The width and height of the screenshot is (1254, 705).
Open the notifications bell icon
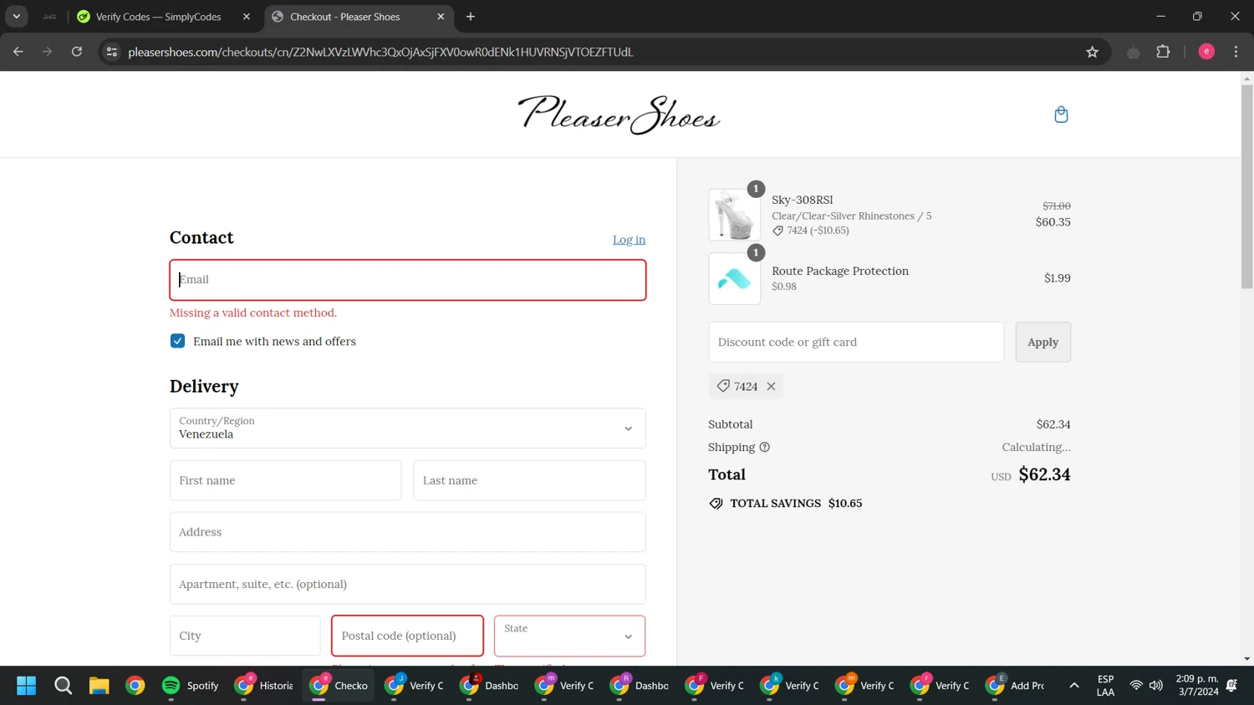click(x=1231, y=686)
